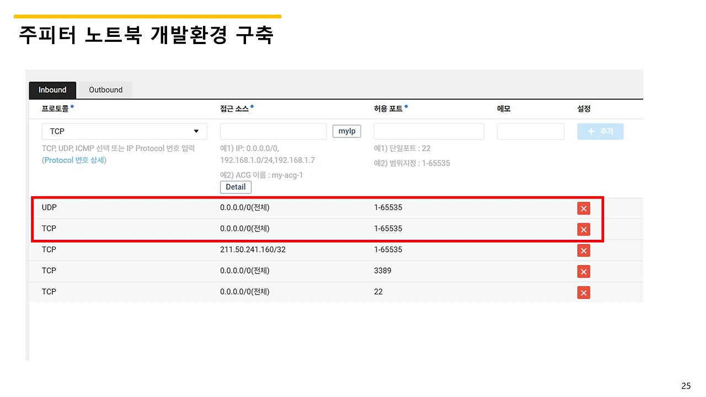Open the Detail view under access source
706x397 pixels.
tap(236, 187)
